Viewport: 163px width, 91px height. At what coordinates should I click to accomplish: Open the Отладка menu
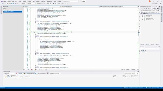click(x=29, y=1)
